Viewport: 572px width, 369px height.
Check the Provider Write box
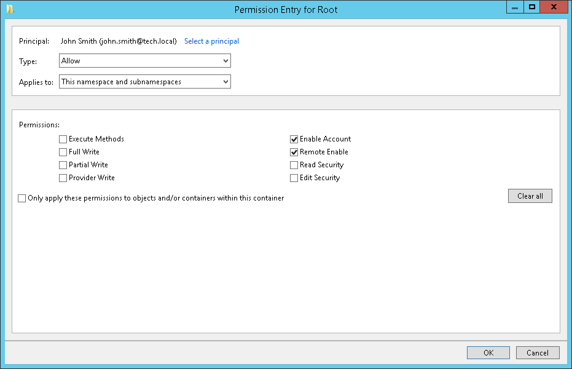coord(63,178)
